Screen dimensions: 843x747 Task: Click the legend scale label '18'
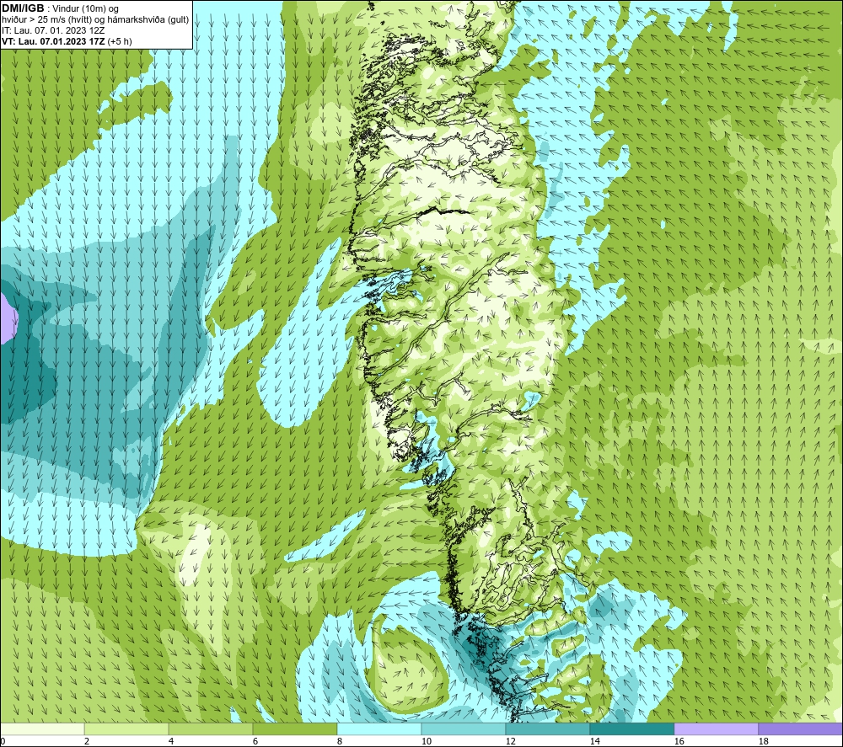click(x=763, y=742)
